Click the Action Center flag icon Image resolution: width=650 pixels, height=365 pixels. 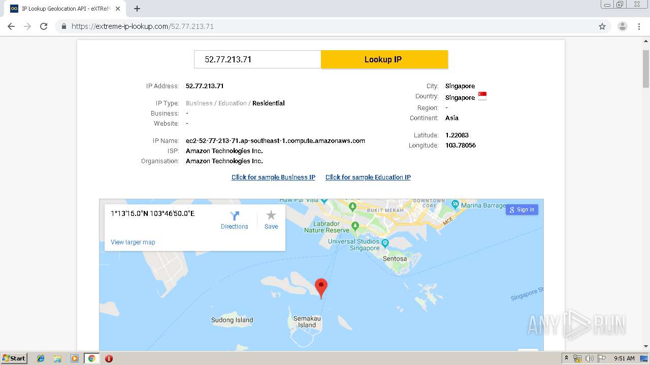[x=601, y=358]
